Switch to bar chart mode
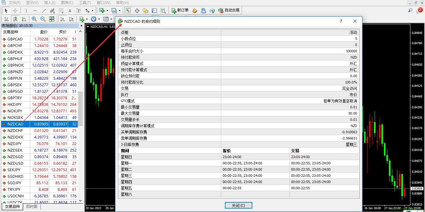The height and width of the screenshot is (212, 425). point(7,19)
